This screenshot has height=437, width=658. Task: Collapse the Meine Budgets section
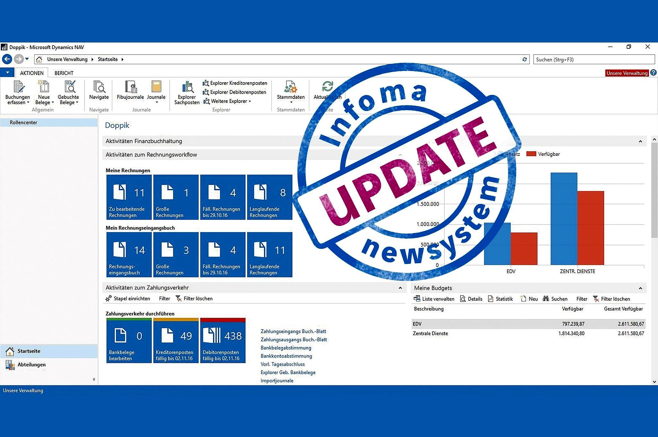640,288
